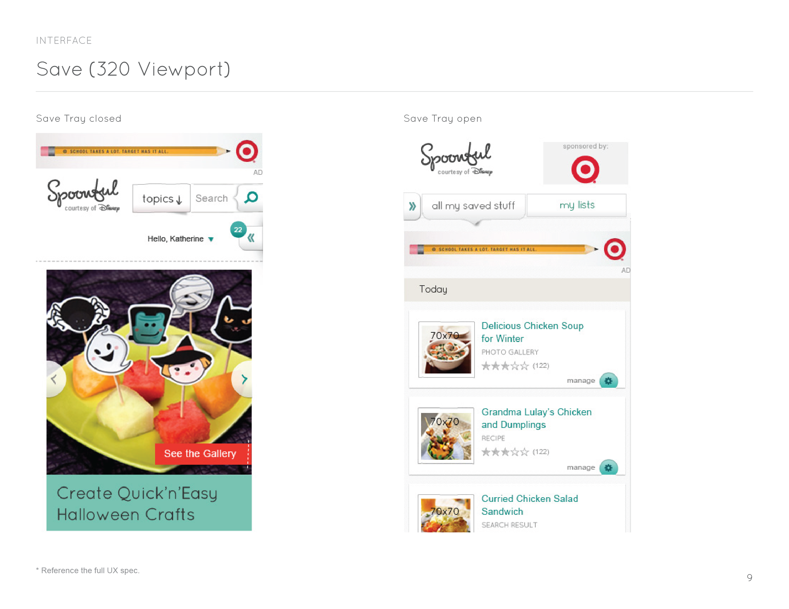Click the Delicious Chicken Soup thumbnail image
The image size is (789, 609).
pos(447,349)
